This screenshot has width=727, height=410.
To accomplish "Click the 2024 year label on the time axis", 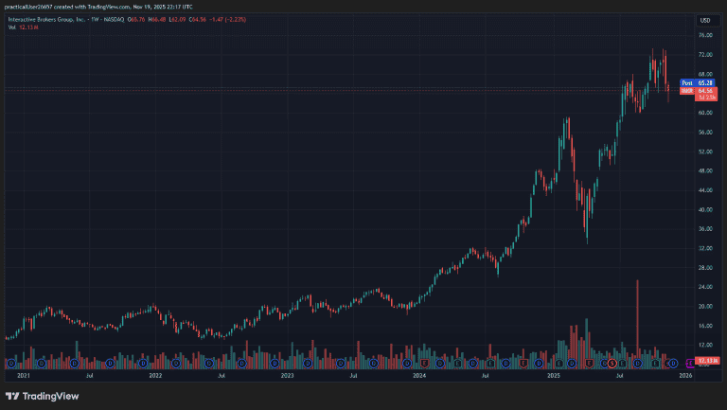I will (x=418, y=376).
